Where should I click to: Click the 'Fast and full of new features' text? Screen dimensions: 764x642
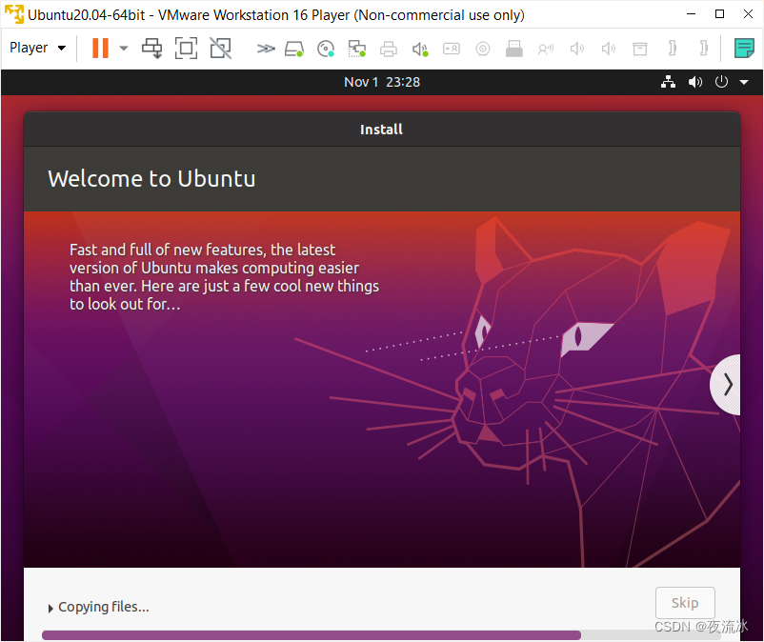pyautogui.click(x=224, y=276)
